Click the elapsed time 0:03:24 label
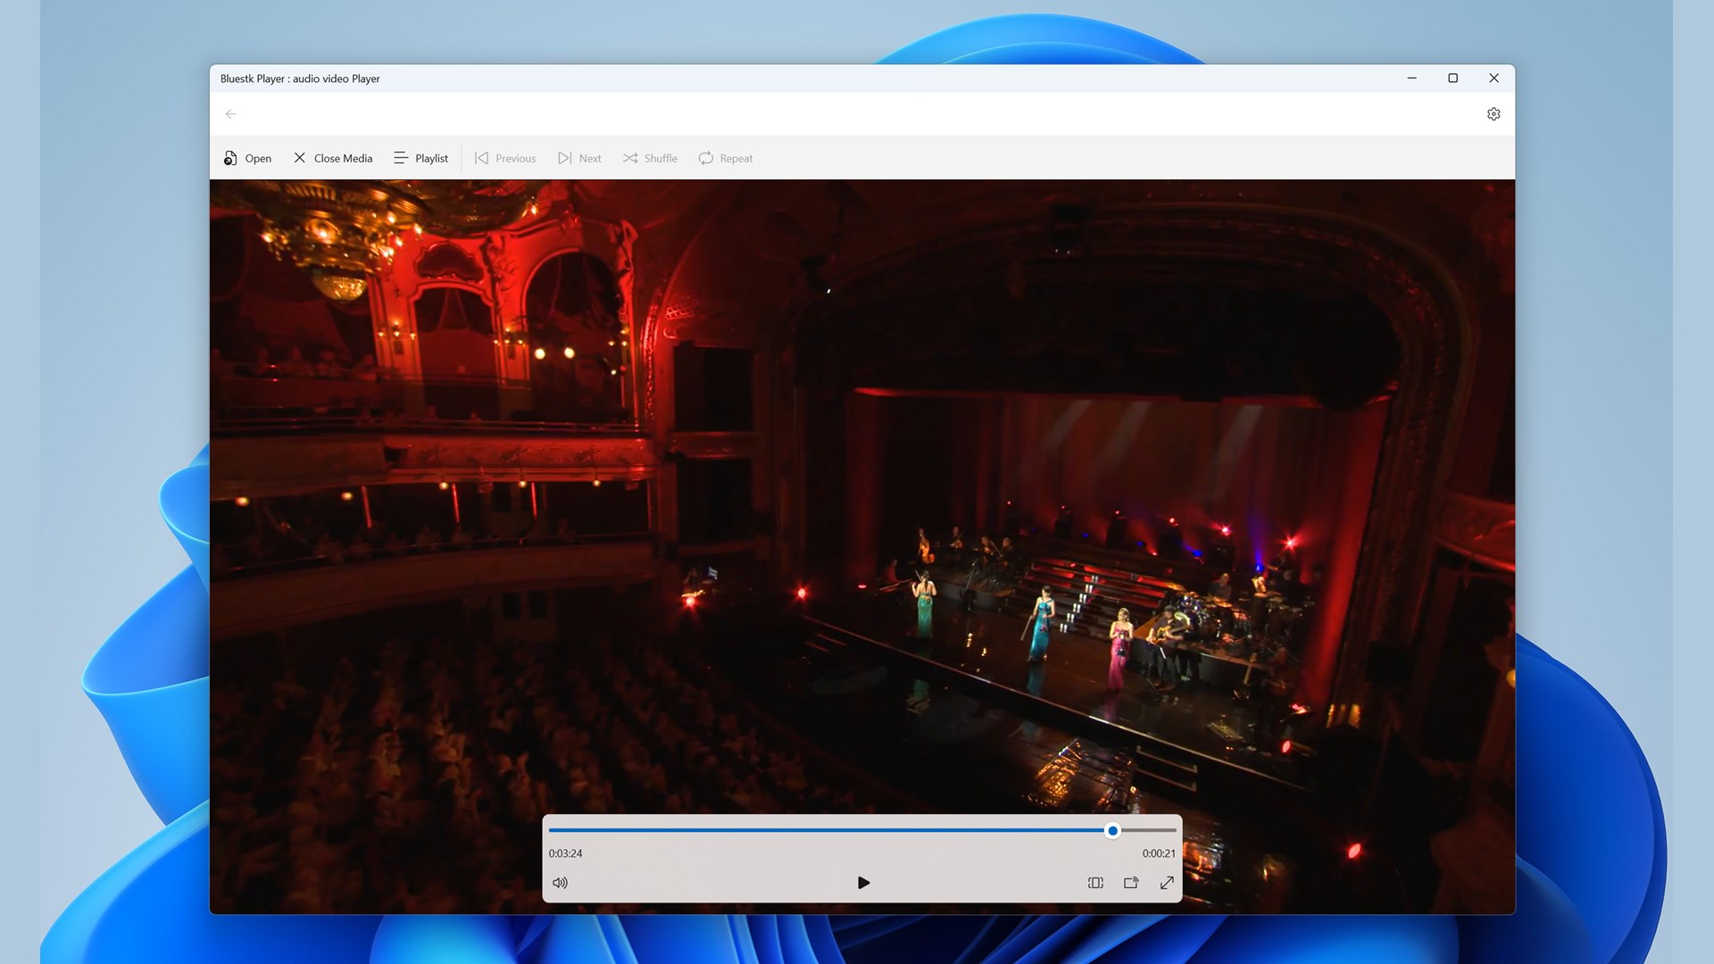1714x964 pixels. 564,853
